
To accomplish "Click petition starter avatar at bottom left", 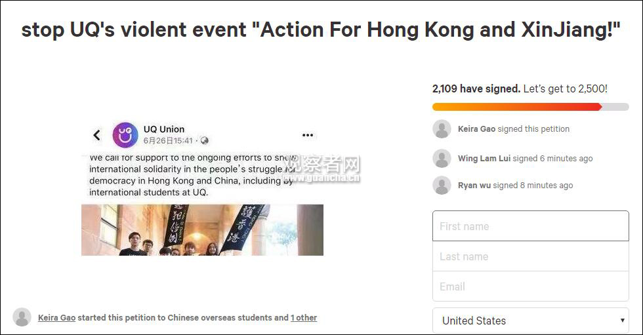I will [22, 317].
